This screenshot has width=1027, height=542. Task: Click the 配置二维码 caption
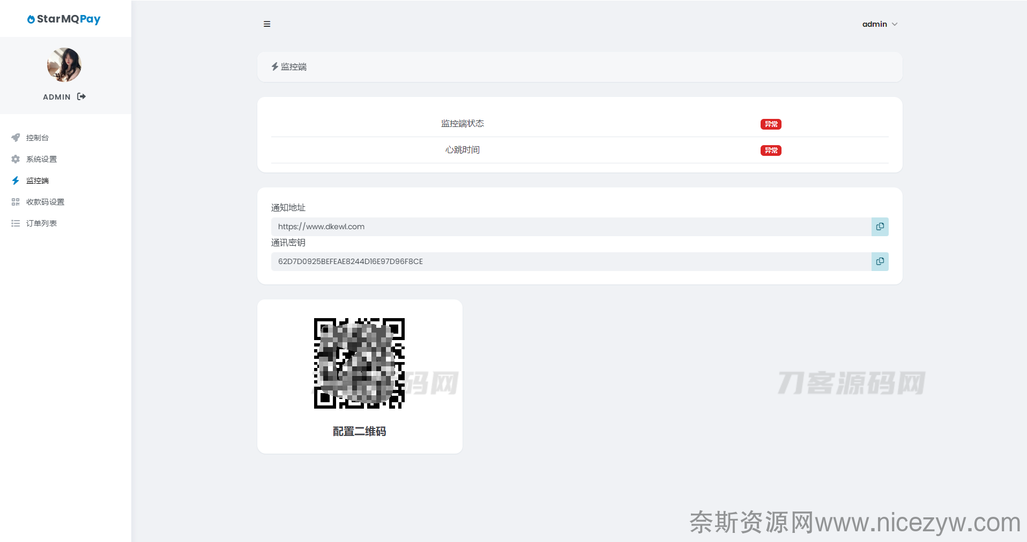tap(360, 431)
